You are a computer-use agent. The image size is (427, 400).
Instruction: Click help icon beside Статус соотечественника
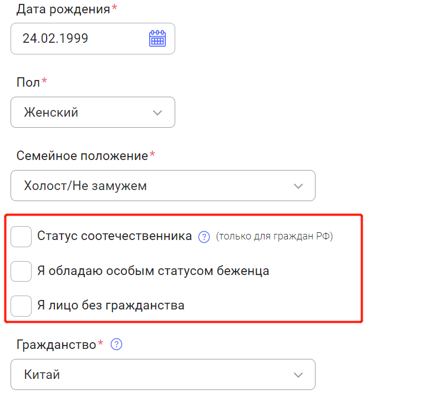coord(204,237)
